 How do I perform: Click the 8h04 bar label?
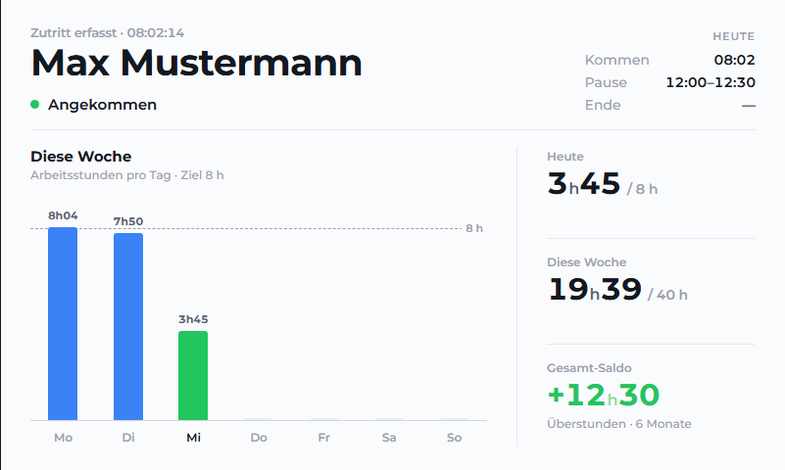tap(63, 215)
